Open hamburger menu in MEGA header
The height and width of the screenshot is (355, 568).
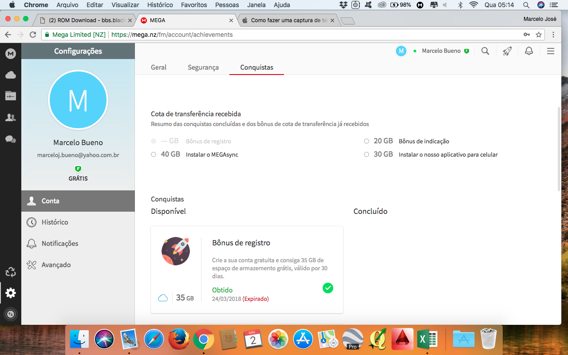pyautogui.click(x=551, y=51)
